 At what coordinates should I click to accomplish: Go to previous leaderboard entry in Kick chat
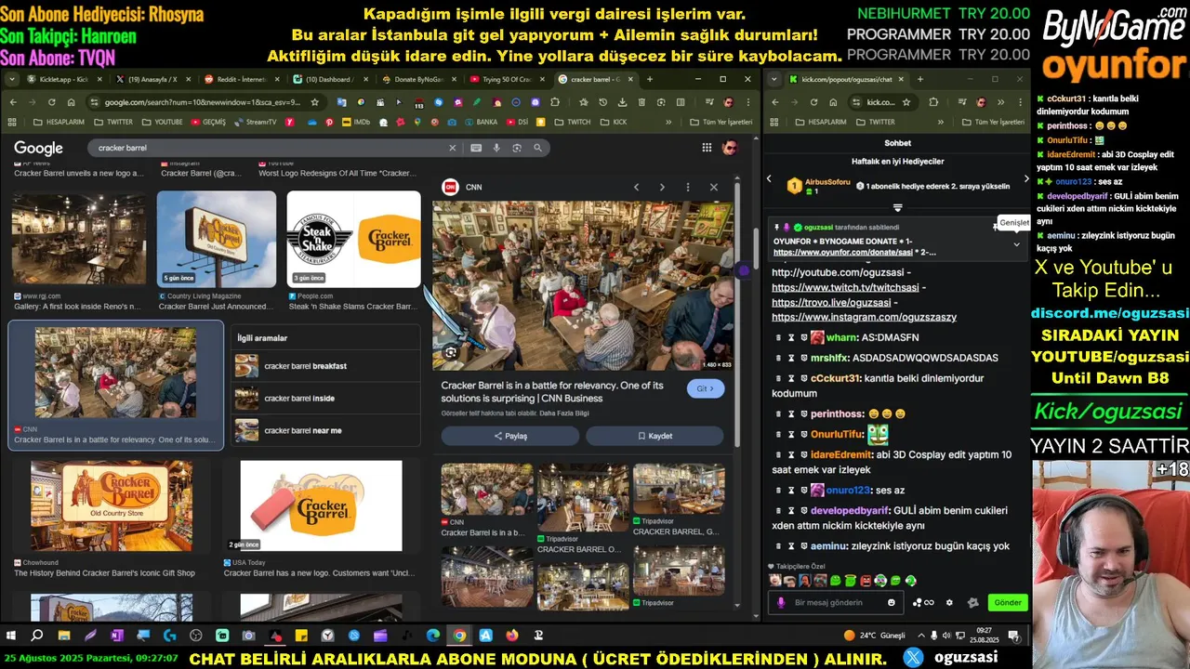click(769, 178)
